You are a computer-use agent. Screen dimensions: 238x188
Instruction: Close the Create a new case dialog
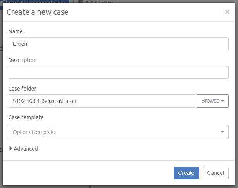pyautogui.click(x=227, y=12)
